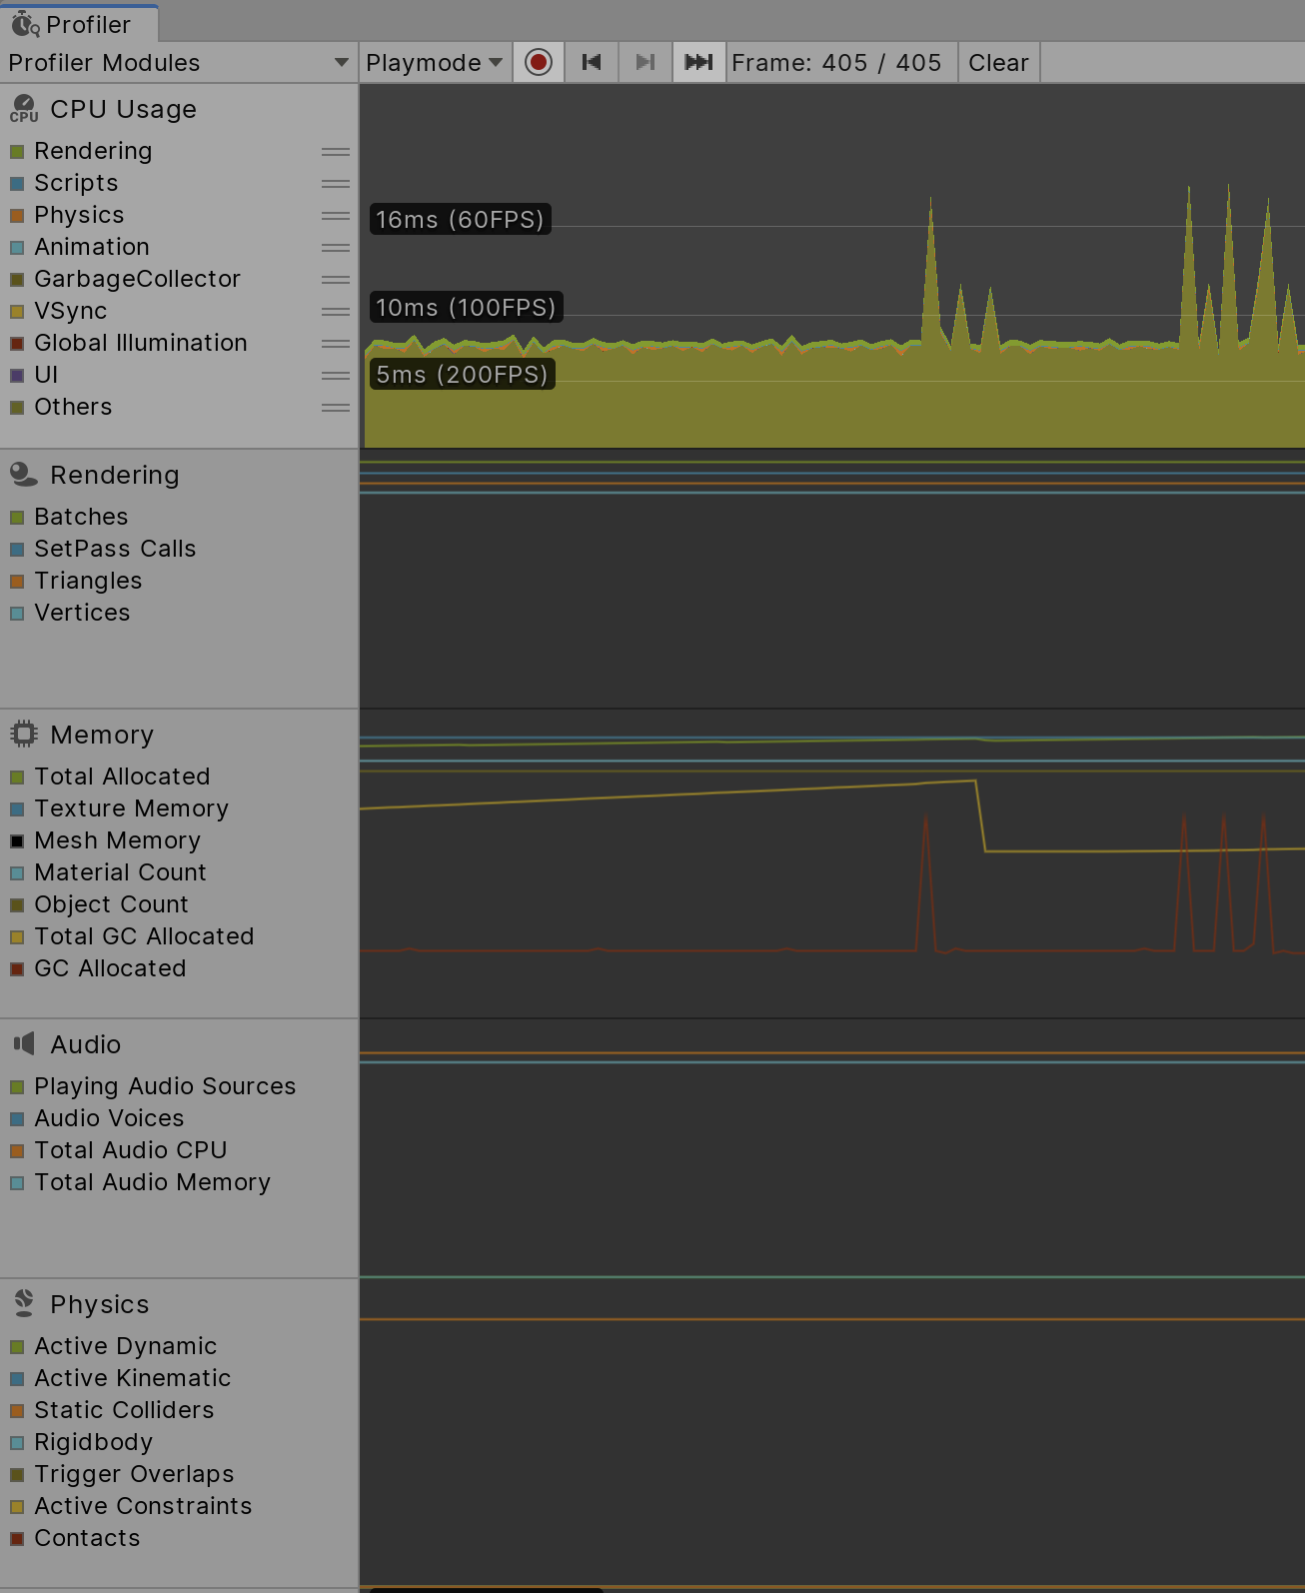Open the Profiler Modules dropdown
1305x1593 pixels.
[x=179, y=62]
